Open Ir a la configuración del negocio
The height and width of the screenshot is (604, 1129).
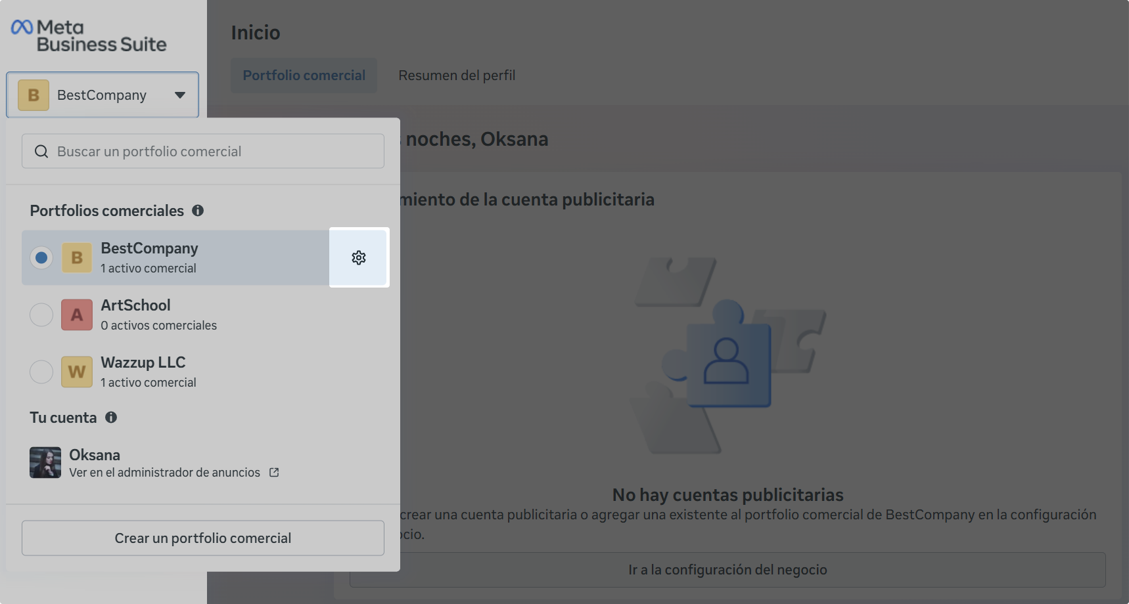pyautogui.click(x=728, y=569)
